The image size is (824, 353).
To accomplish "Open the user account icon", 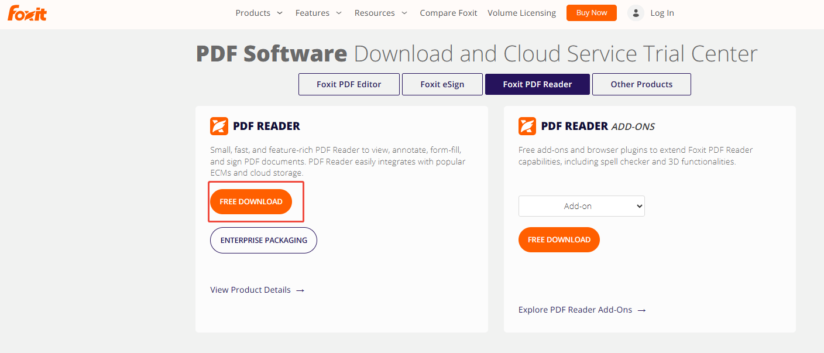I will click(x=636, y=12).
